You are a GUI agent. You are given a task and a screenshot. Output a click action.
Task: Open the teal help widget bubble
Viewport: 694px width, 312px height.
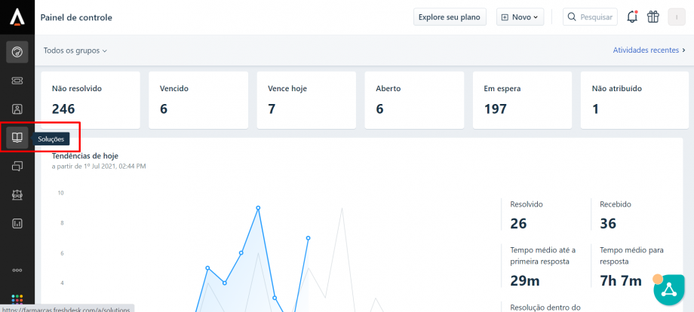point(668,290)
